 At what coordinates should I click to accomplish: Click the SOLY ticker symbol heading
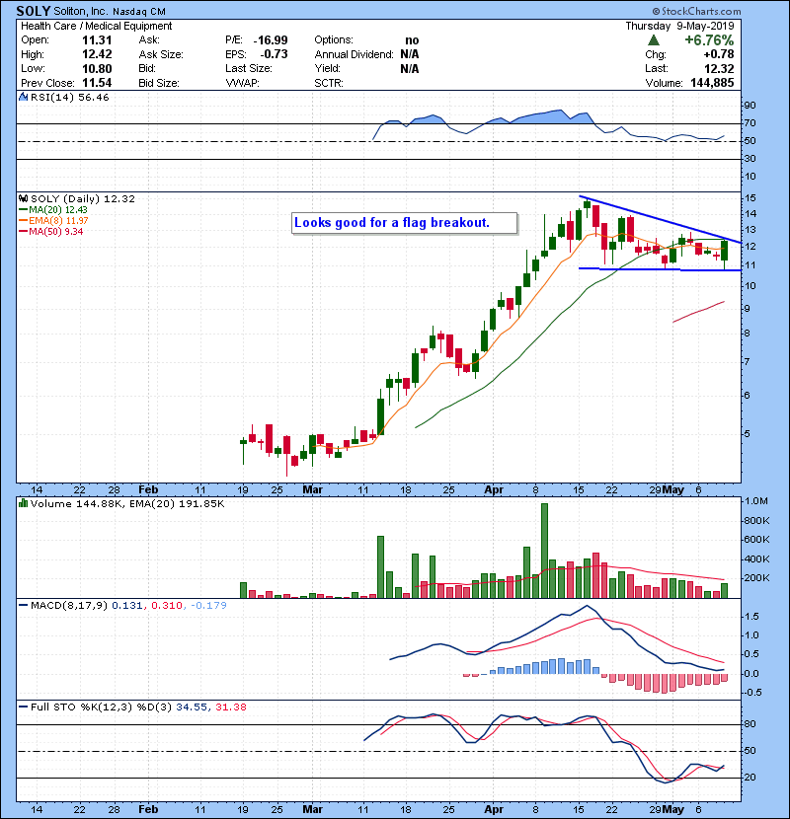[x=33, y=11]
